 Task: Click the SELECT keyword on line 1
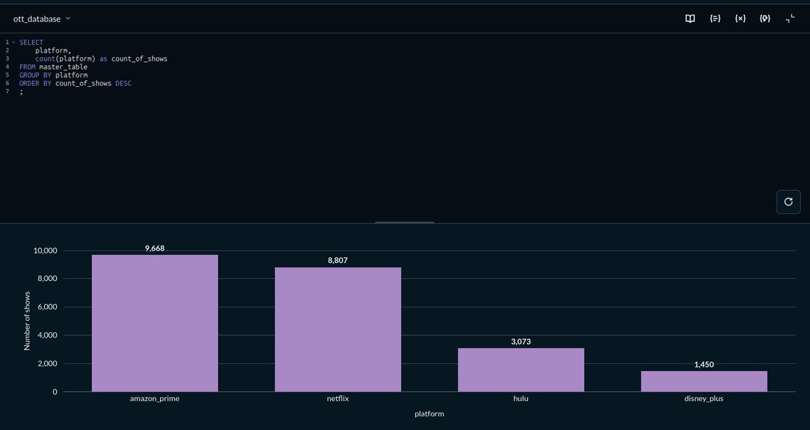(31, 42)
